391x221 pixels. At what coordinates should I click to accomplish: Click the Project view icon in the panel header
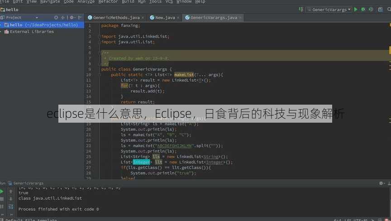[x=3, y=18]
